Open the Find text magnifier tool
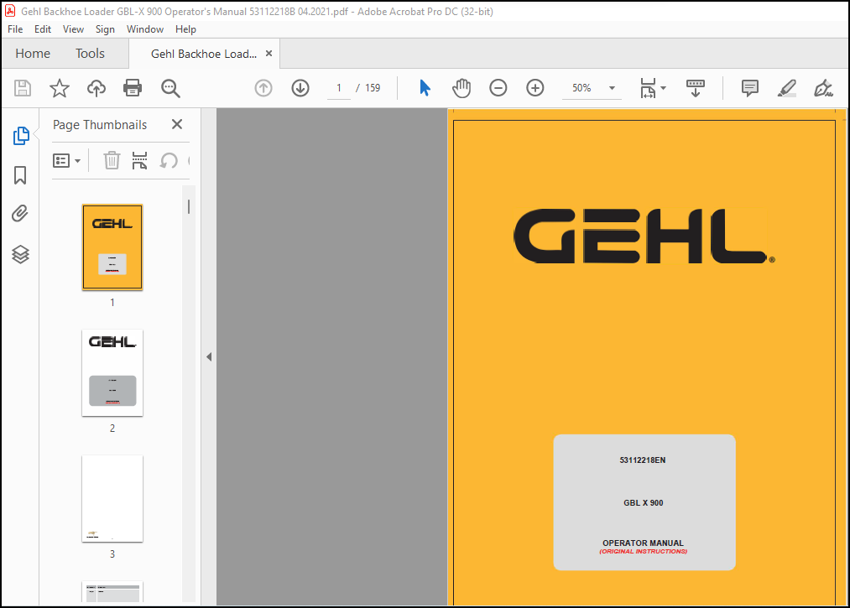The height and width of the screenshot is (608, 850). (170, 88)
